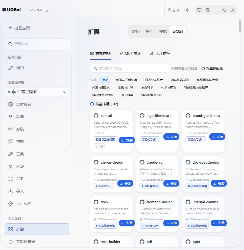Click GitHub icon on claude-api card
The height and width of the screenshot is (250, 244).
[x=142, y=162]
